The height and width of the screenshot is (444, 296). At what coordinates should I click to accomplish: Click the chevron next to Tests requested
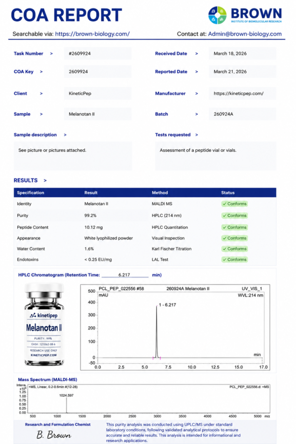click(196, 135)
